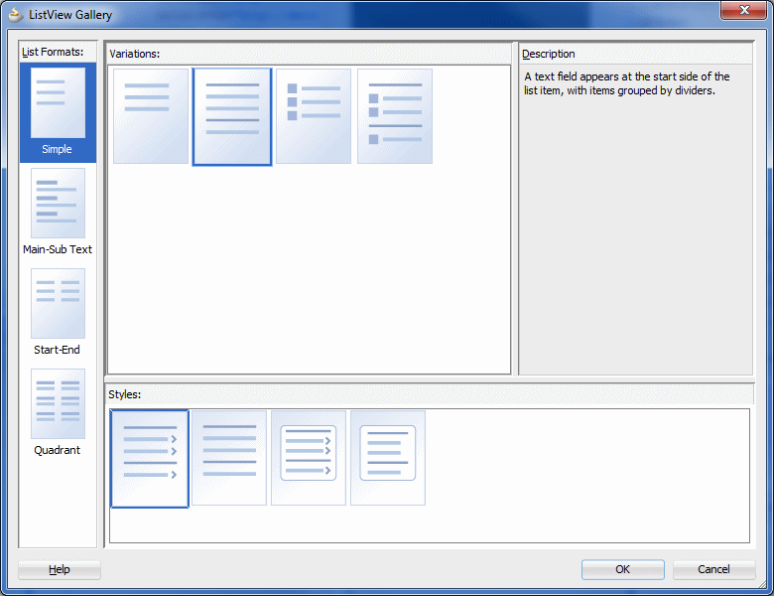Choose the plain text lines variation

point(151,116)
